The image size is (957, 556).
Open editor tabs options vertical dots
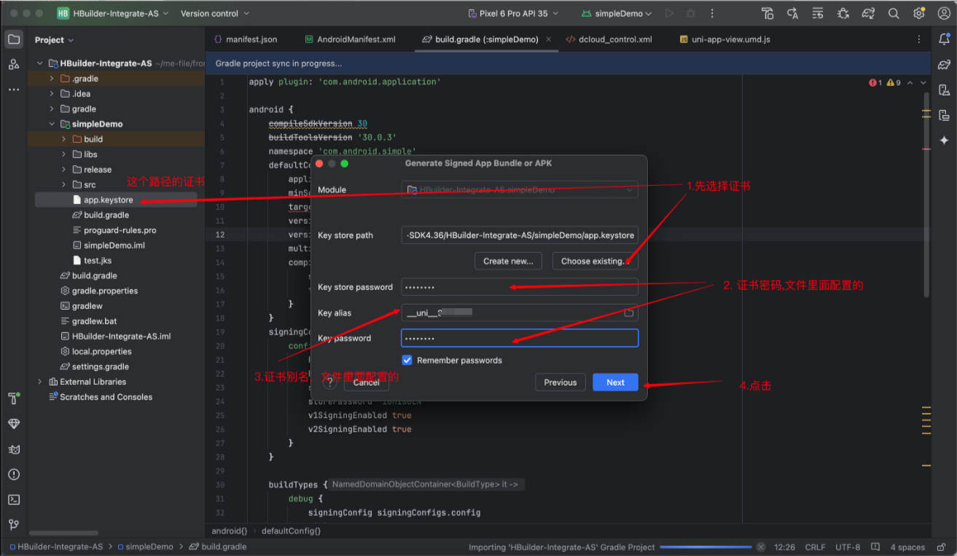pos(918,39)
